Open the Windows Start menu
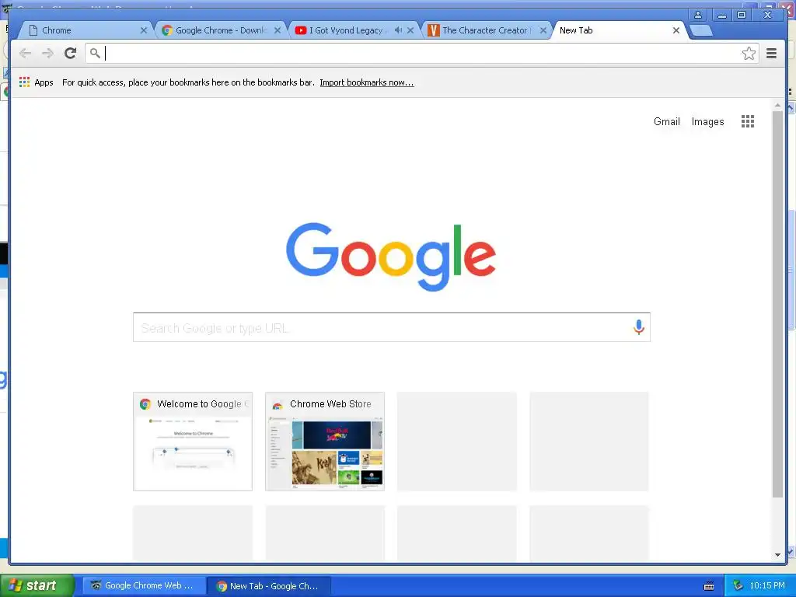Screen dimensions: 796x597 pyautogui.click(x=36, y=585)
